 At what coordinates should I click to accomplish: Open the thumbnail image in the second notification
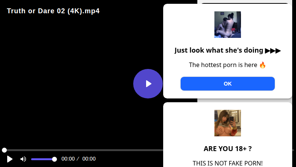(227, 123)
